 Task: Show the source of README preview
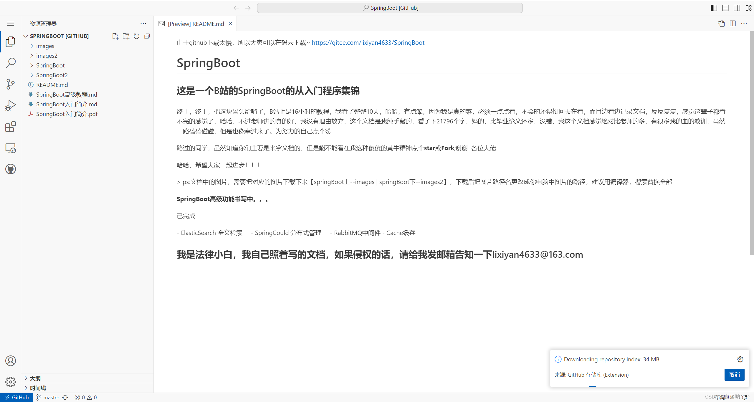tap(721, 24)
